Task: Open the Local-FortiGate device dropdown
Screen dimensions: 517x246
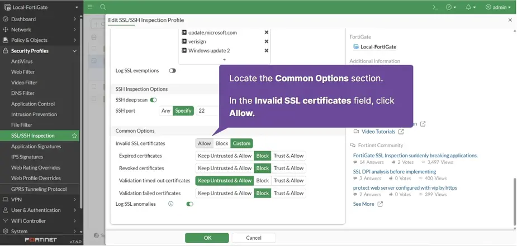Action: (77, 7)
